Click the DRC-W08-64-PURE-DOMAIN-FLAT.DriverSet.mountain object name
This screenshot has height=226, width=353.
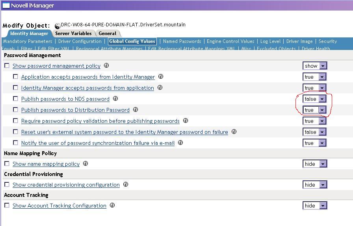click(123, 24)
